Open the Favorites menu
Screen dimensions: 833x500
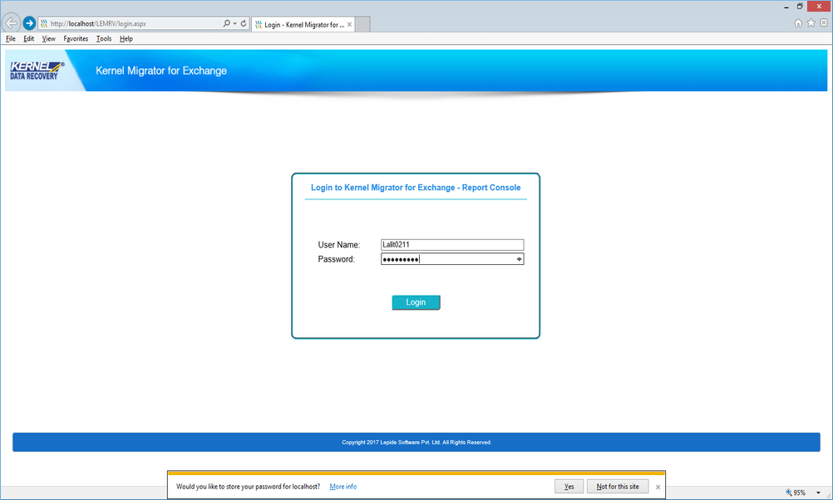click(76, 39)
